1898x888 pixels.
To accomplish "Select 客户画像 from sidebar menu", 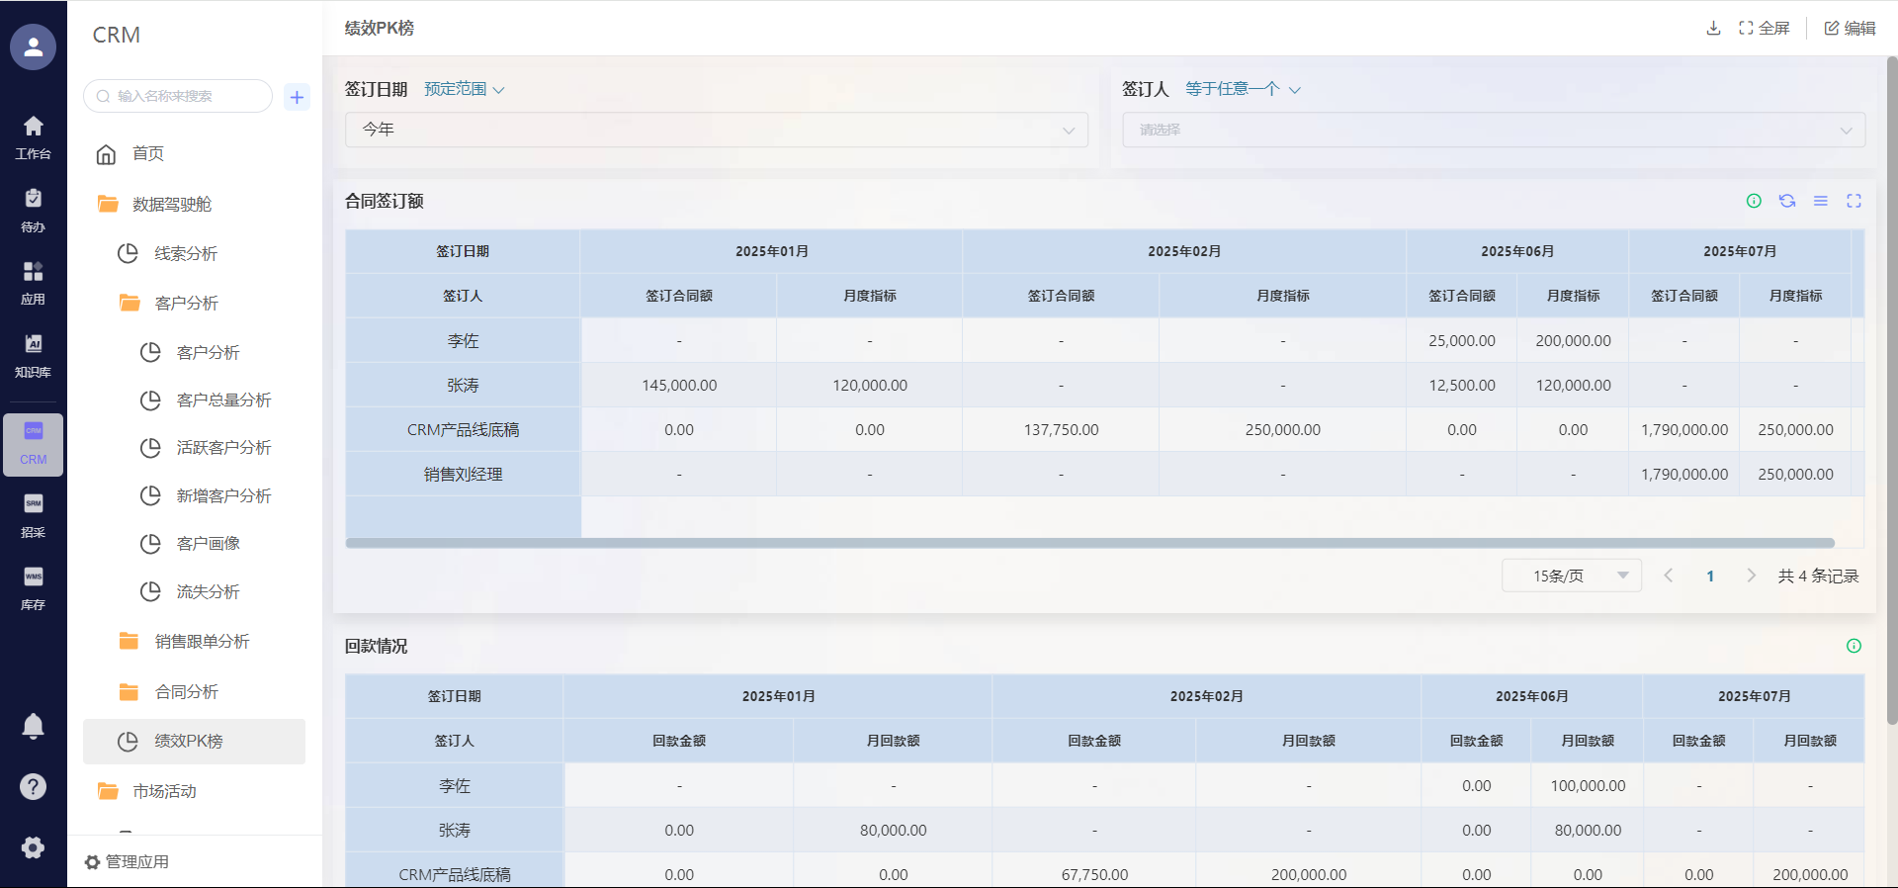I will tap(208, 544).
